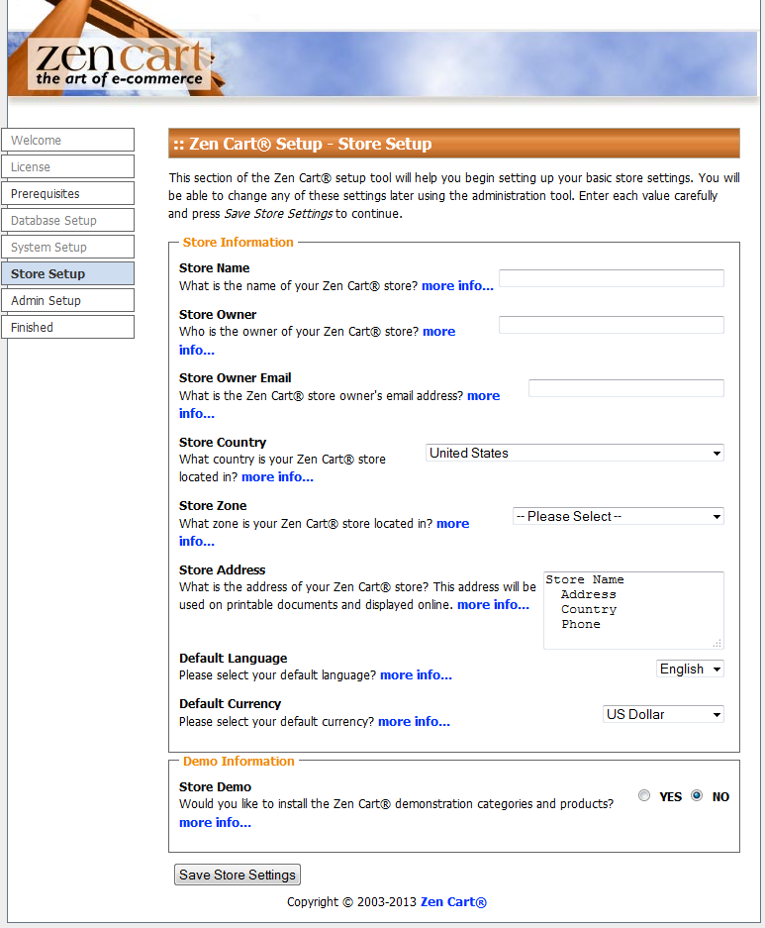Open more info link for Store Owner
The width and height of the screenshot is (765, 928).
(438, 332)
